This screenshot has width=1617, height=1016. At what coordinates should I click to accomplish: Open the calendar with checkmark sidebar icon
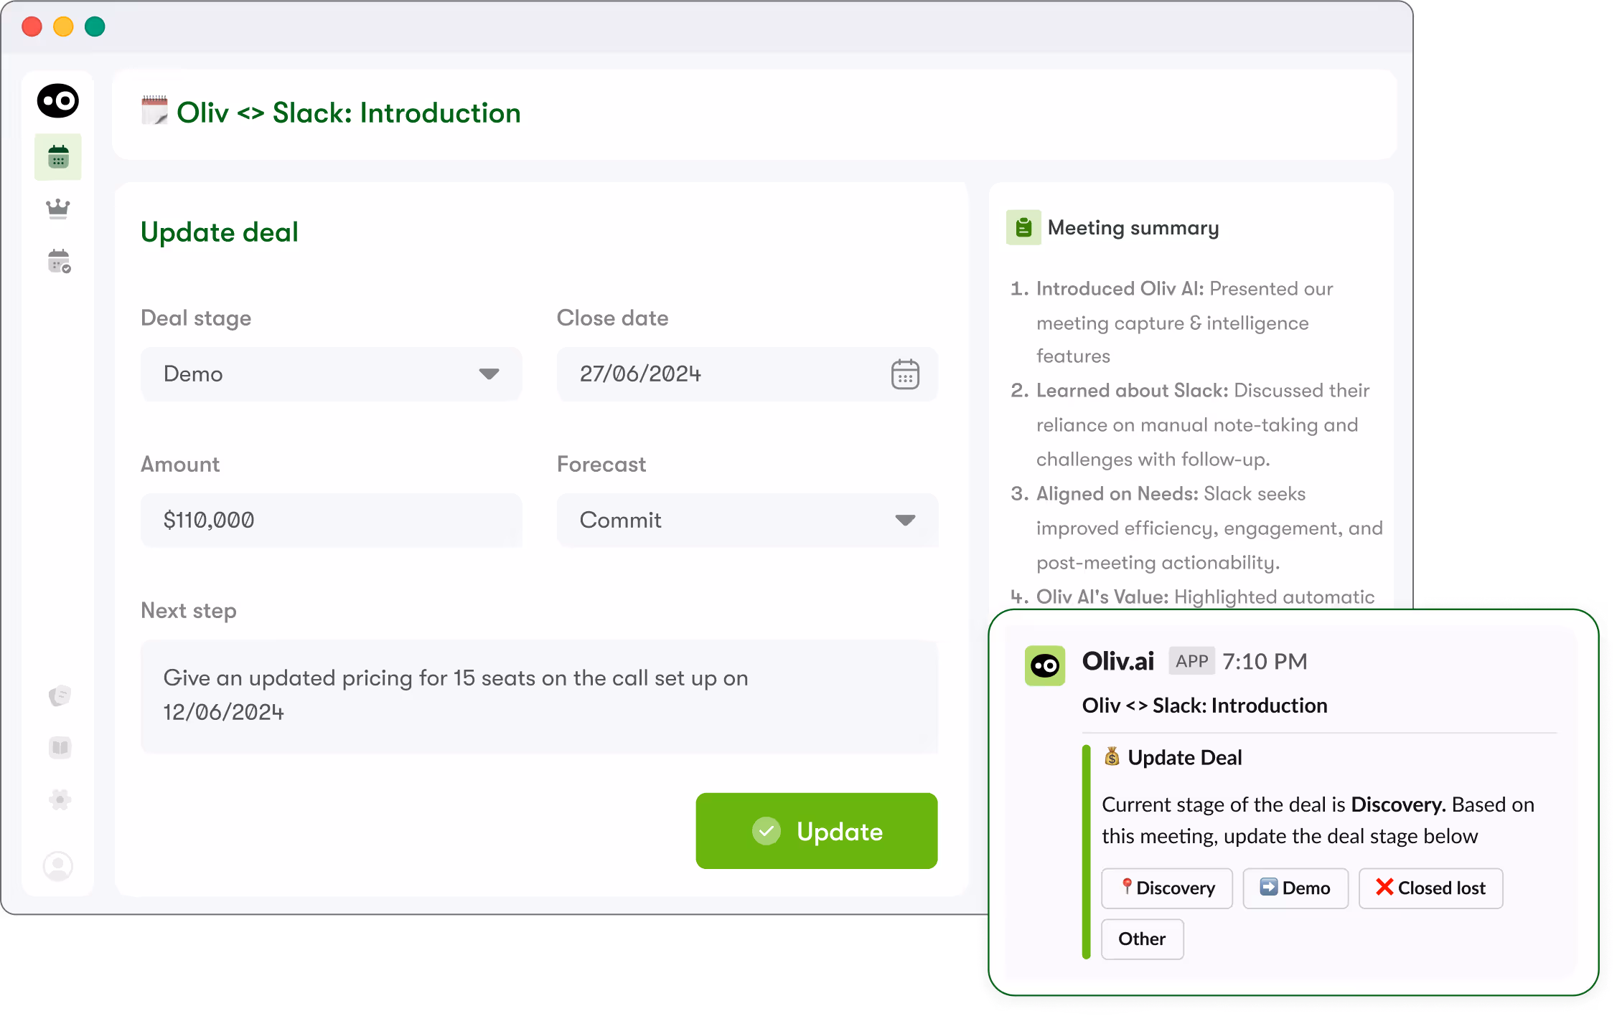tap(59, 262)
